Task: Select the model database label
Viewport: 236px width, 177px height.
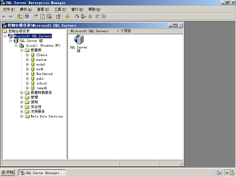Action: [41, 64]
